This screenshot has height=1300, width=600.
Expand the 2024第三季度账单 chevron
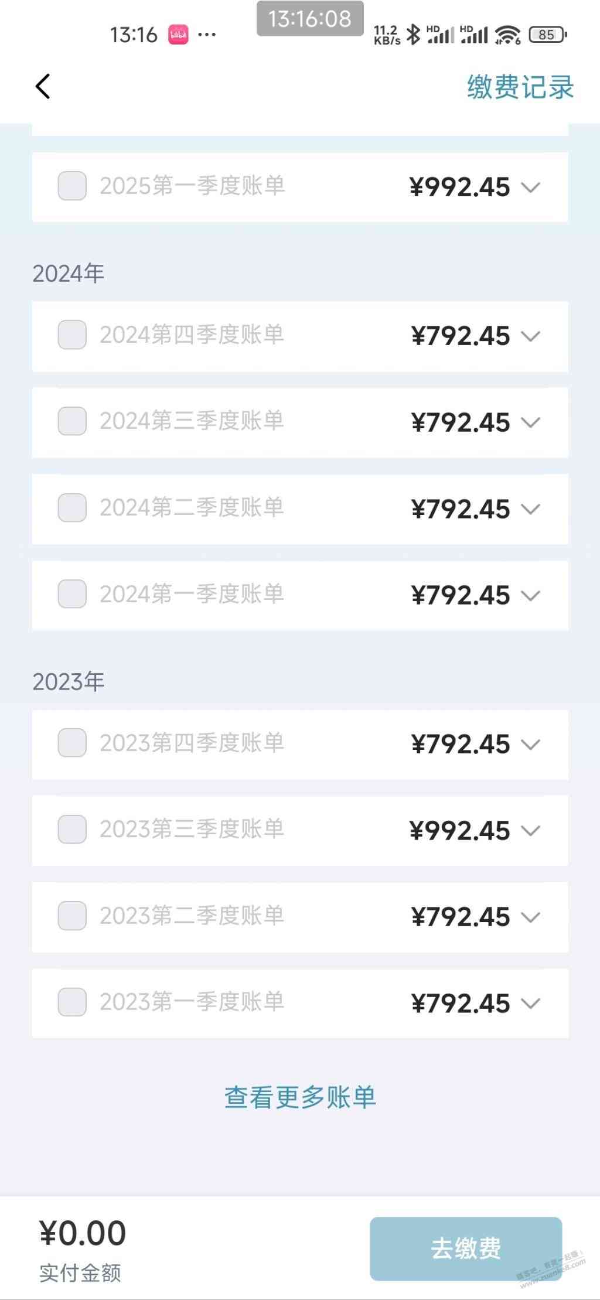[531, 422]
